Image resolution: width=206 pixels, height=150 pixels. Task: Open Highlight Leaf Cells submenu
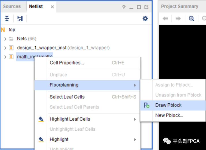[70, 119]
